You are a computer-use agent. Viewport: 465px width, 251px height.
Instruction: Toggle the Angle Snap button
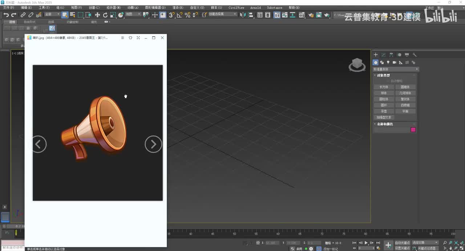coord(179,15)
